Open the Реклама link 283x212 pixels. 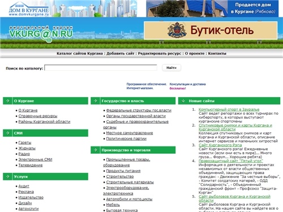(26, 192)
